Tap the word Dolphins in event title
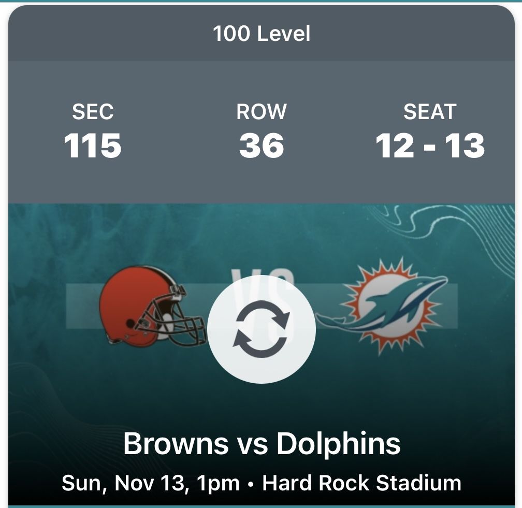The height and width of the screenshot is (508, 522). pos(338,443)
